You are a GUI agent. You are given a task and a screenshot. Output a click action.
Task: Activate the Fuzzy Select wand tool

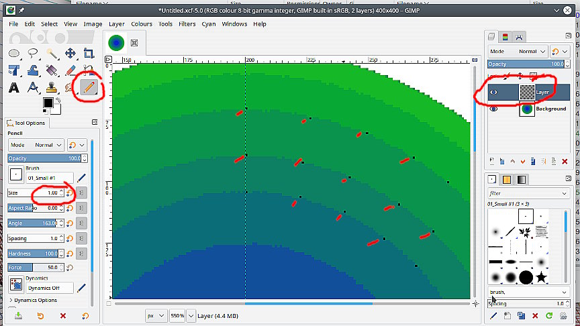point(51,53)
